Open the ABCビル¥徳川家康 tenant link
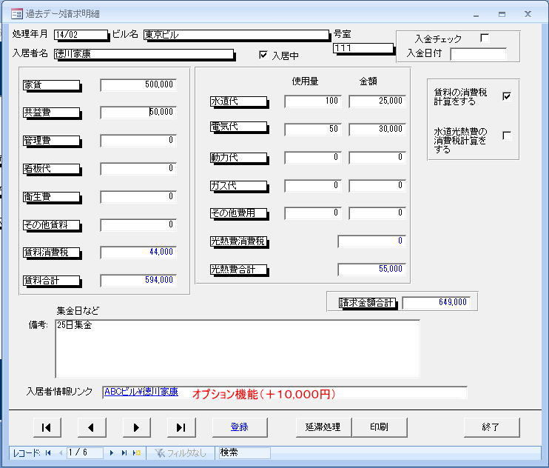549x468 pixels. click(x=141, y=392)
